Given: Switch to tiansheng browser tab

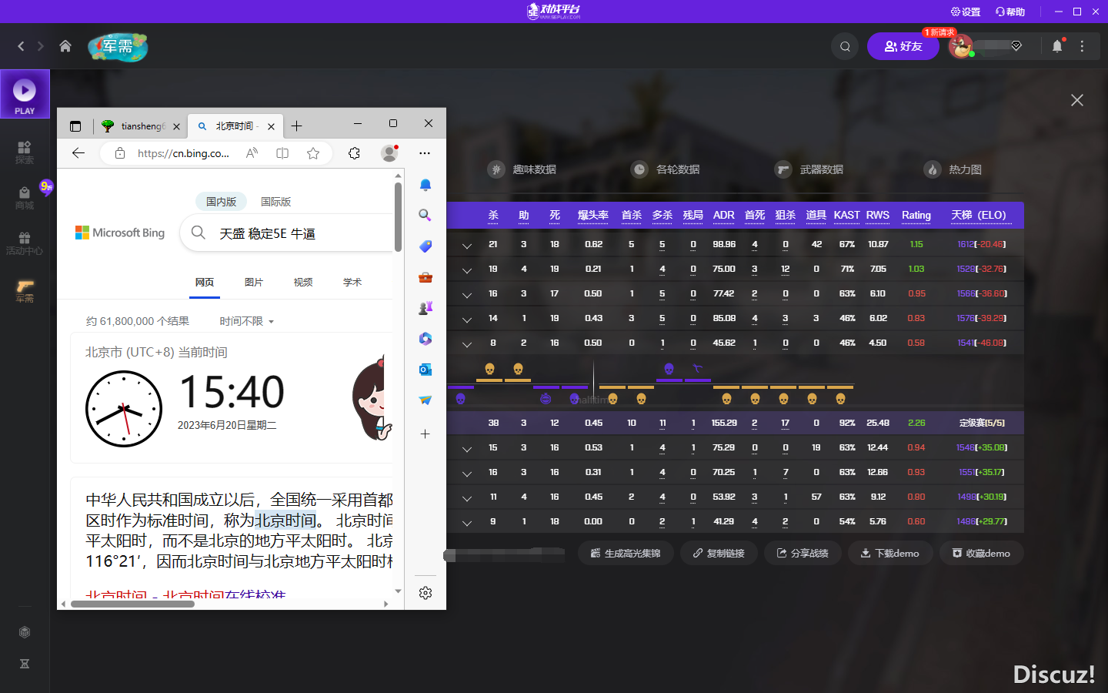Looking at the screenshot, I should click(x=141, y=126).
